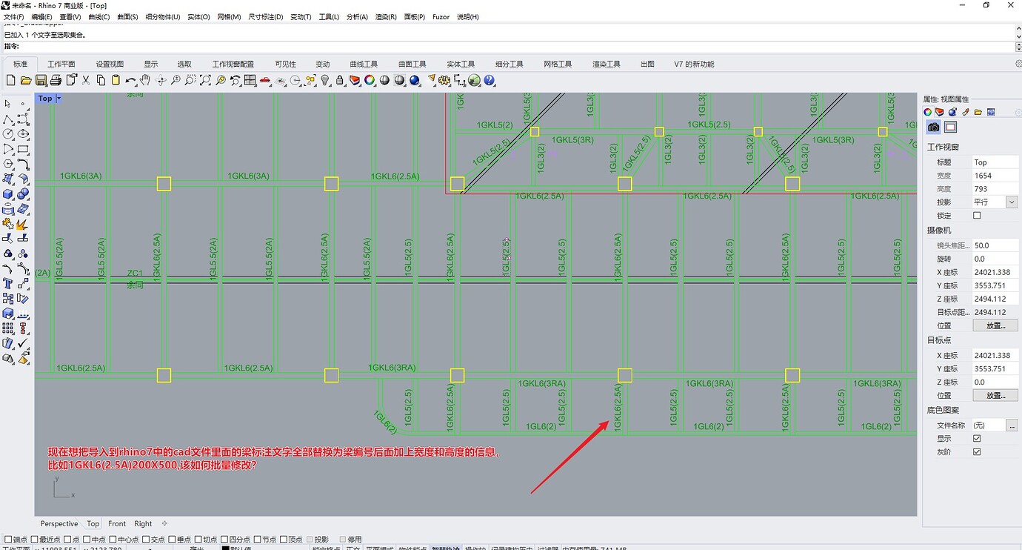Select the Text T tool in sidebar
The width and height of the screenshot is (1022, 550).
pos(8,283)
